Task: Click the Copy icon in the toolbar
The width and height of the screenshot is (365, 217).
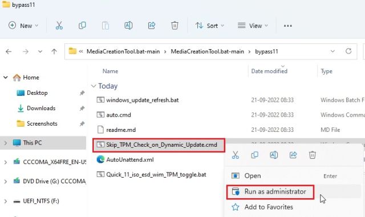Action: [x=82, y=25]
